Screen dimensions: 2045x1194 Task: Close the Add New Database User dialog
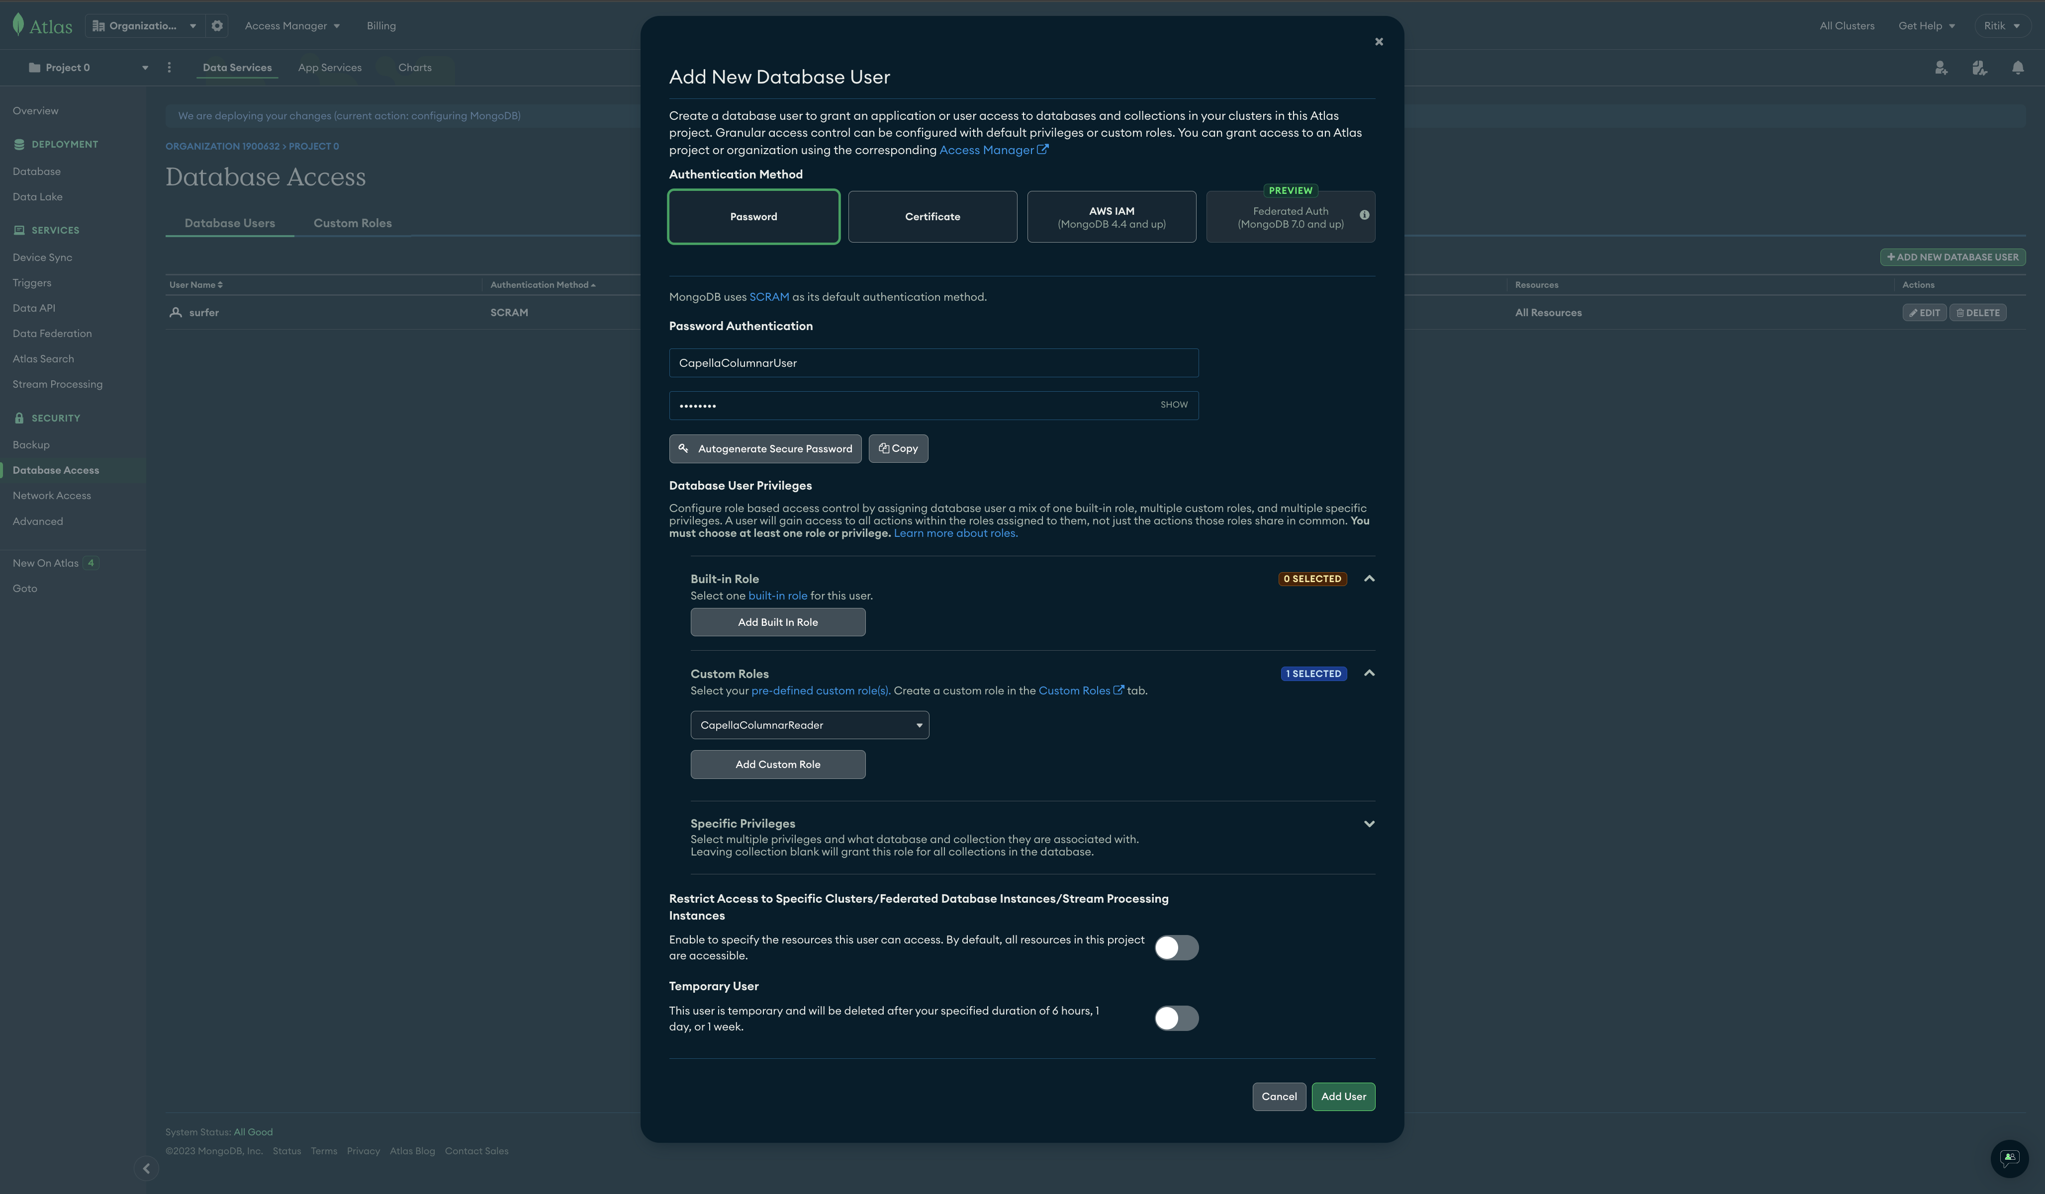[1379, 41]
